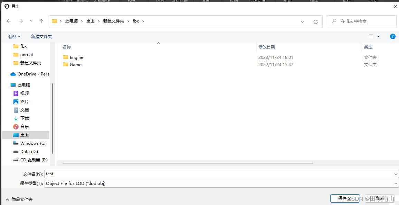Open the recent locations dropdown arrow
399x205 pixels.
click(31, 21)
